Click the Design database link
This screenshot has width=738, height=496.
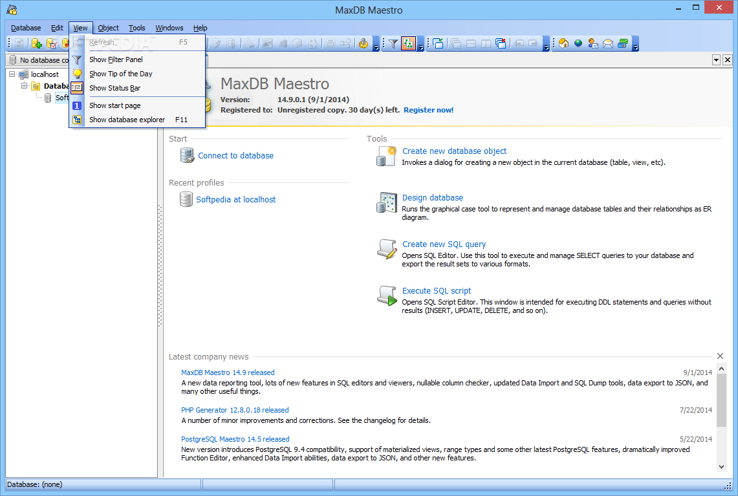[433, 198]
